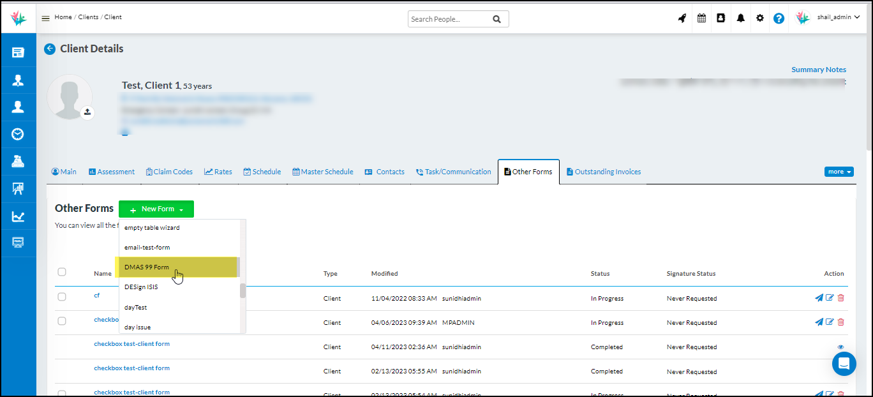View the completed checkbox test-client form
Viewport: 873px width, 397px height.
point(840,347)
